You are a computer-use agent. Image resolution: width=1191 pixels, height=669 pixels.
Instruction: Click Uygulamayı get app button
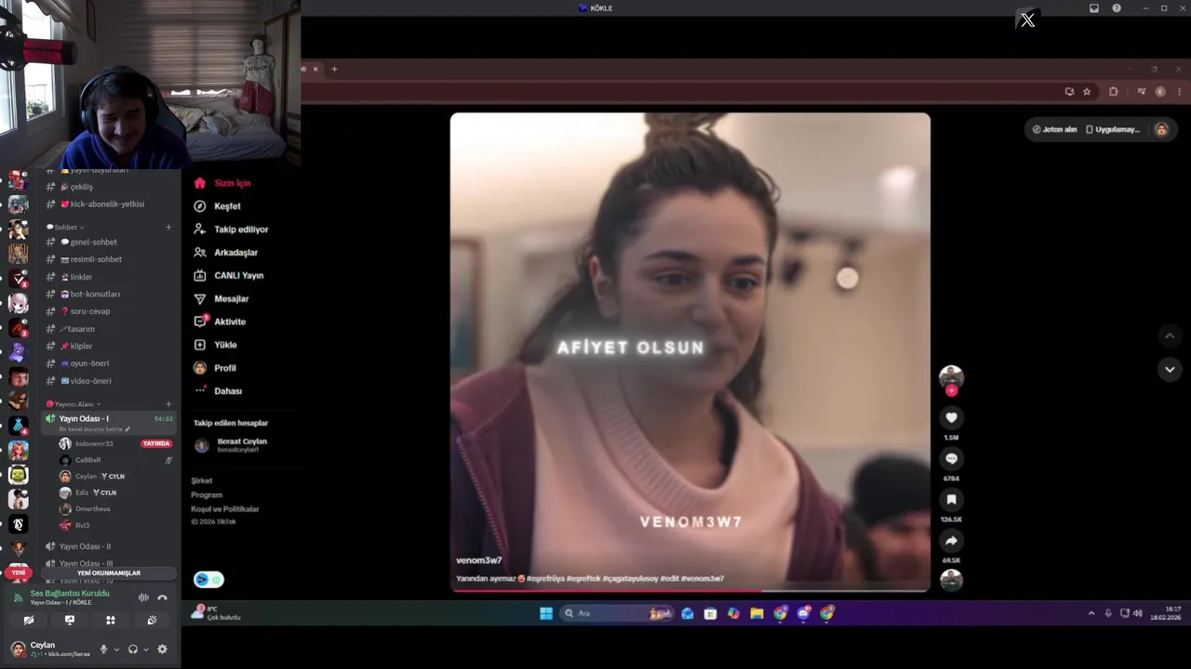pos(1113,129)
